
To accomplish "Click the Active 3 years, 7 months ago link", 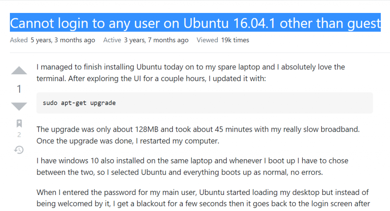I will click(x=146, y=40).
